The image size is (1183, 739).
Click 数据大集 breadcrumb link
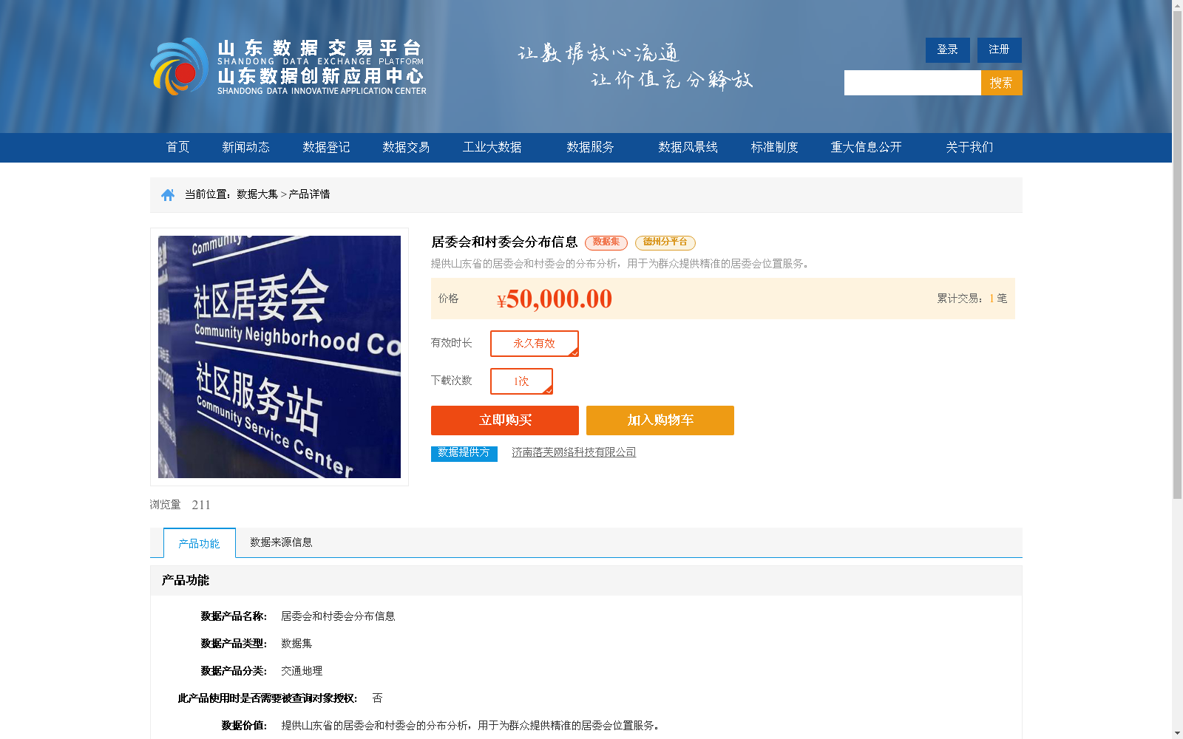[x=257, y=194]
